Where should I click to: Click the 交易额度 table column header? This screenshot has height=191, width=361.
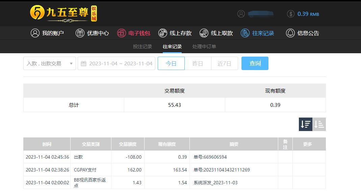[128, 144]
